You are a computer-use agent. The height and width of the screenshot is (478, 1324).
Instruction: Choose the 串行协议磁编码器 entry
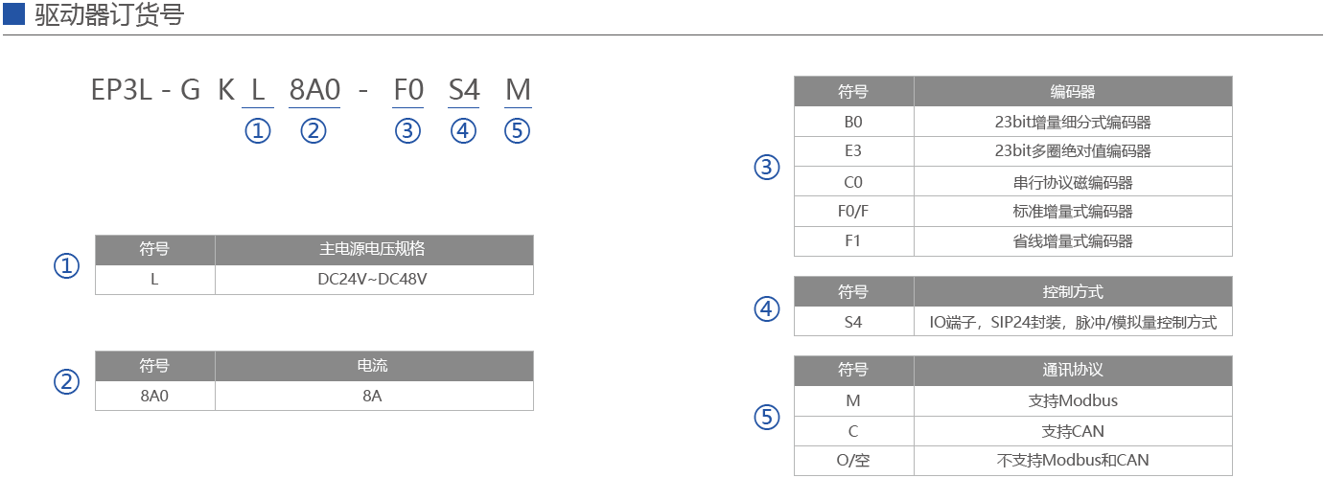click(1073, 182)
